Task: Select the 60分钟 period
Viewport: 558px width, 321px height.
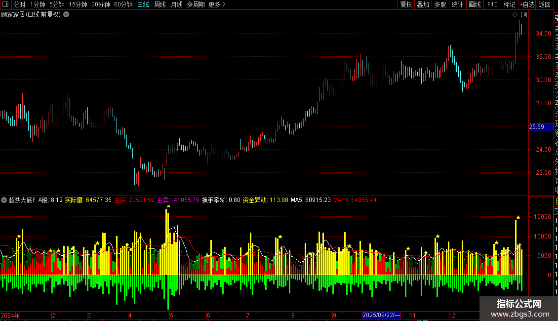Action: (x=123, y=4)
